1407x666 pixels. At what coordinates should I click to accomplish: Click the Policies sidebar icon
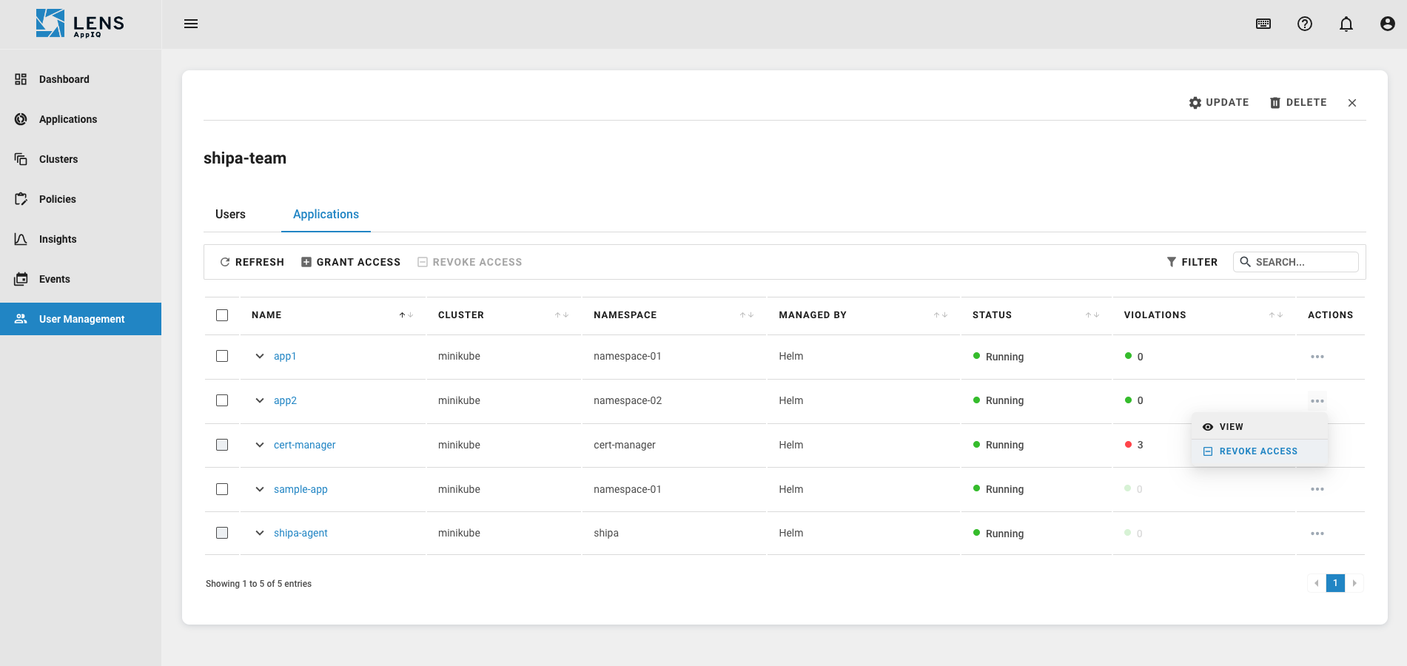(21, 199)
